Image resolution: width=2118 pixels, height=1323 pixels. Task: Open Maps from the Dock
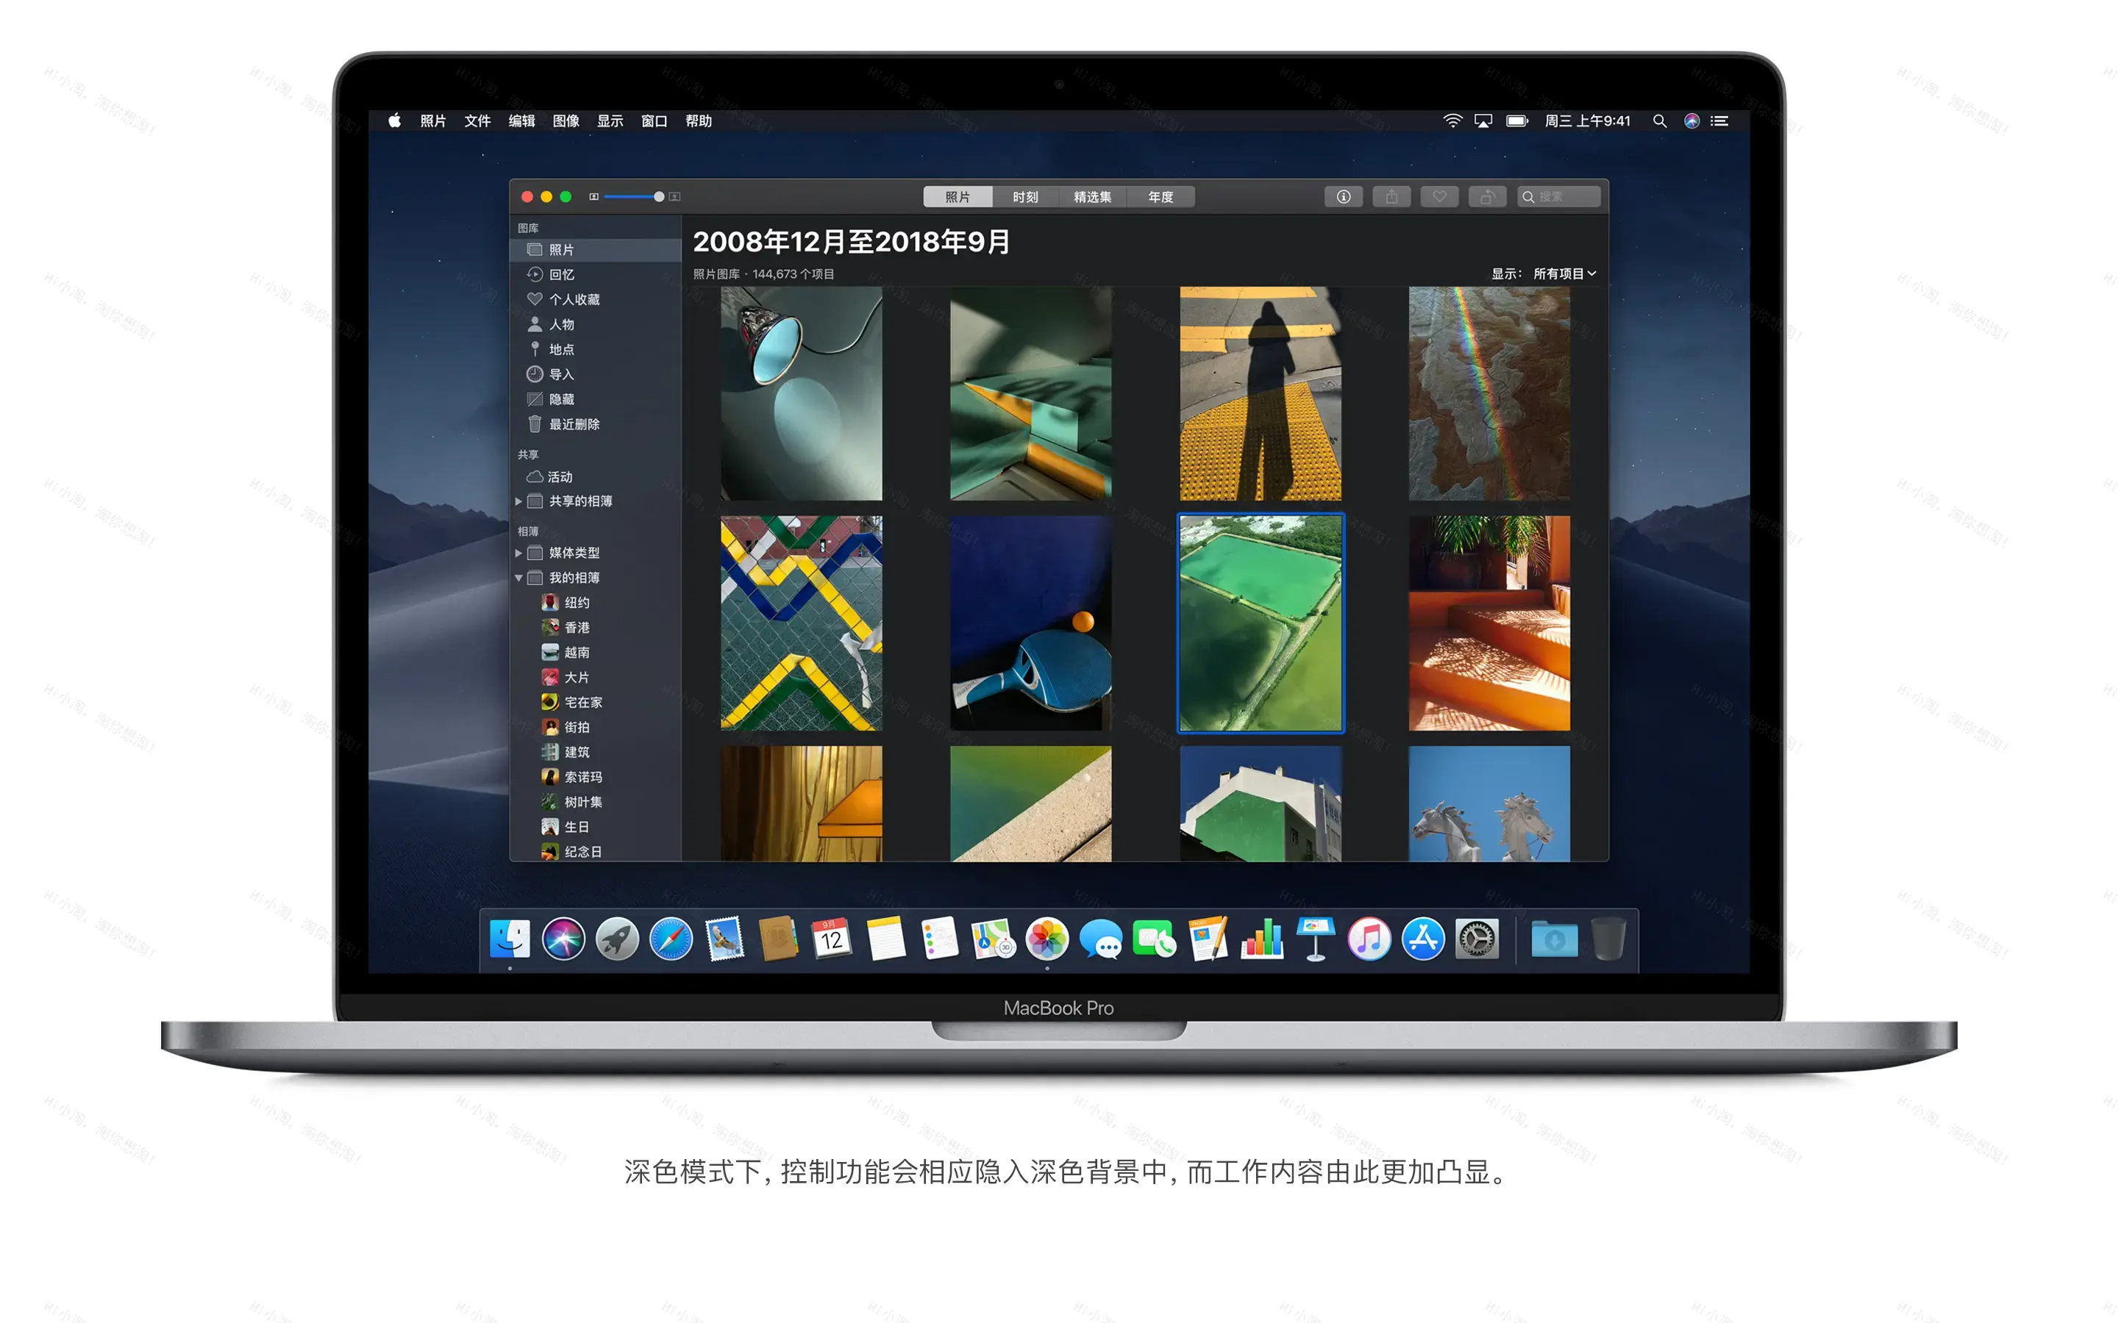(994, 939)
